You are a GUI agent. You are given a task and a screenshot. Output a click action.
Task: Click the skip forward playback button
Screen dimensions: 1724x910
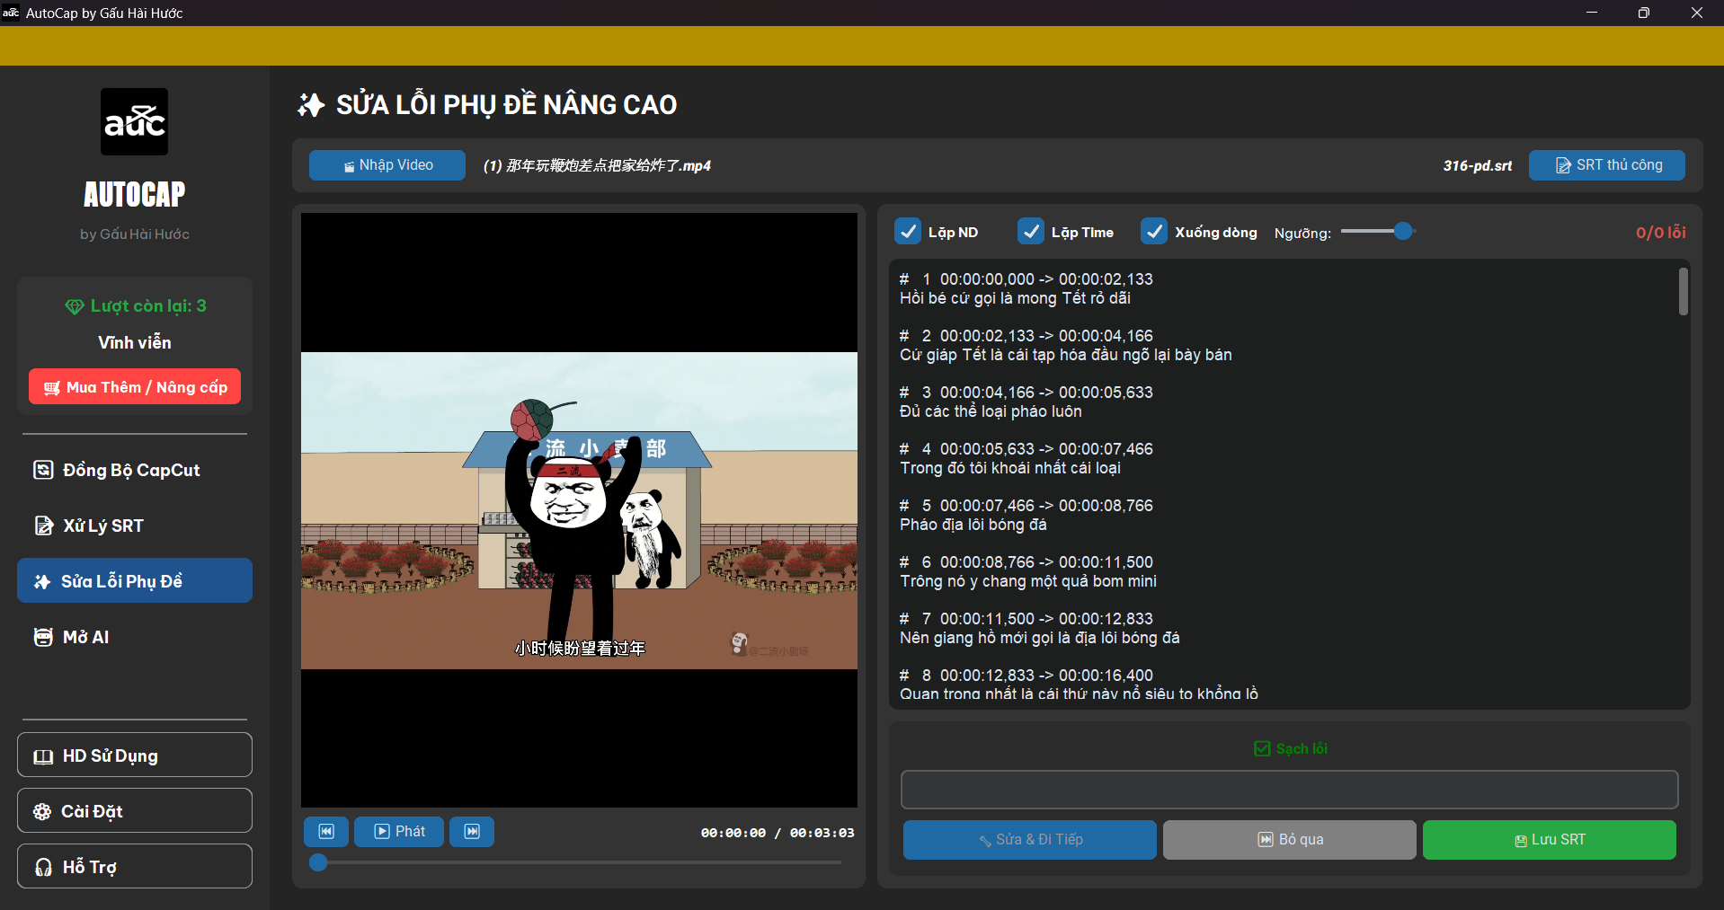(472, 832)
